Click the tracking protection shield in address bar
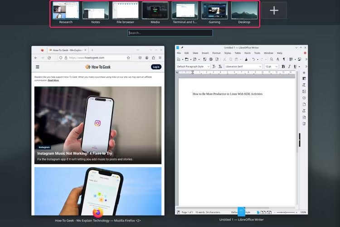The image size is (340, 227). [61, 58]
